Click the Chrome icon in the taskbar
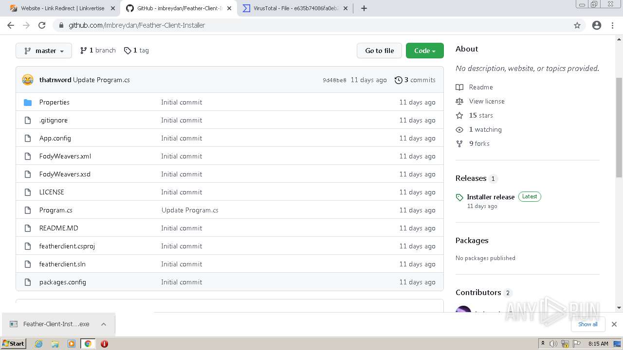Image resolution: width=623 pixels, height=350 pixels. point(88,344)
